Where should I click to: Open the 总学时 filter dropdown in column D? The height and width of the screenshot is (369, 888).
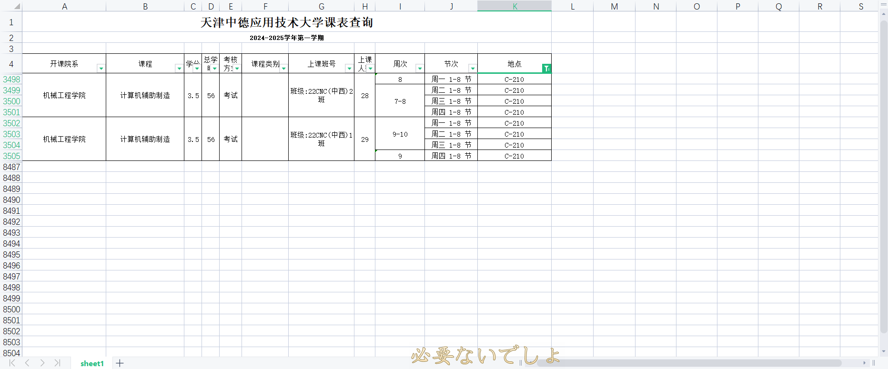pos(214,69)
